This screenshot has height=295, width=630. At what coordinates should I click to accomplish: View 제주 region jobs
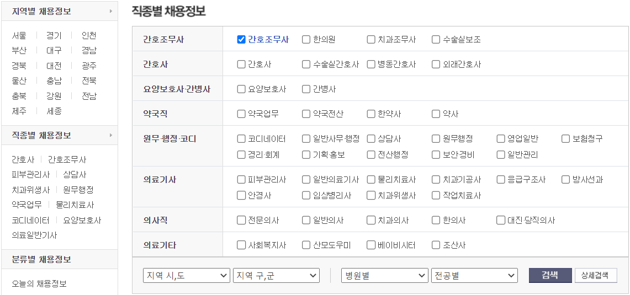pos(19,111)
